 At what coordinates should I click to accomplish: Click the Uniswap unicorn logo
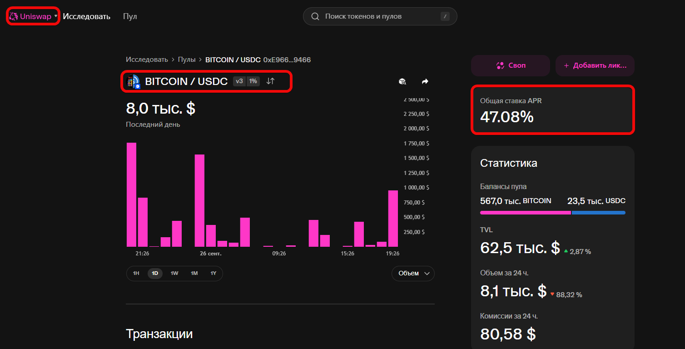[x=14, y=16]
